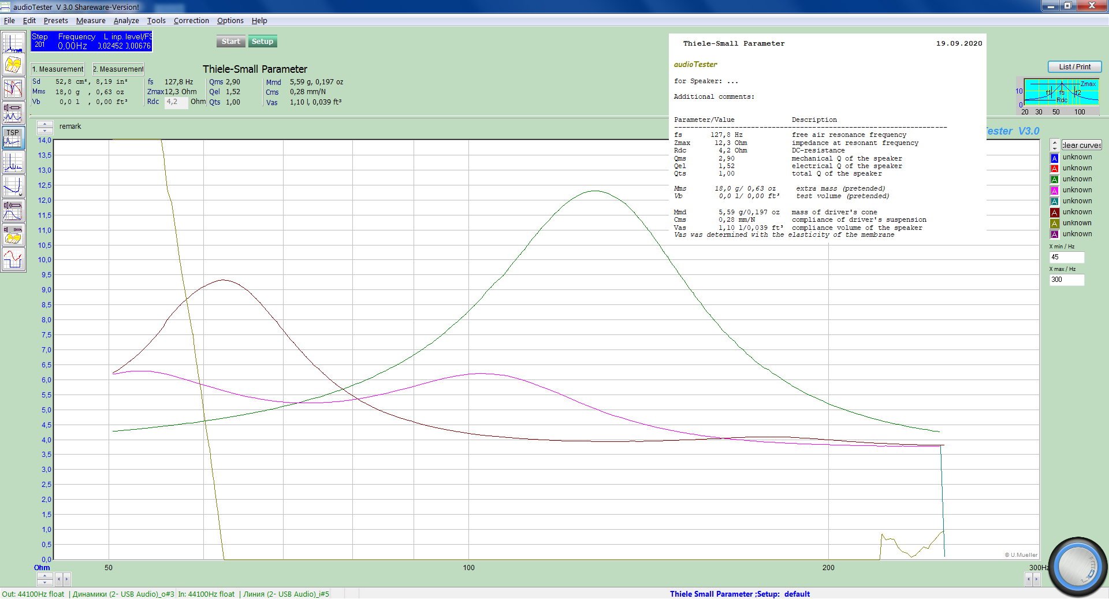Image resolution: width=1109 pixels, height=599 pixels.
Task: Select the TSP measurement mode icon
Action: (x=13, y=138)
